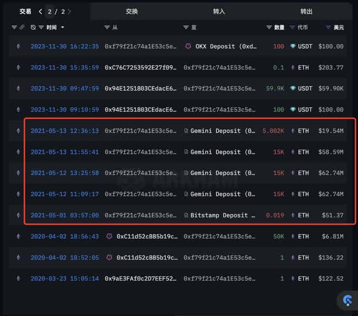
Task: Open timestamp 2021-05-12 13:25:58
Action: (x=65, y=173)
